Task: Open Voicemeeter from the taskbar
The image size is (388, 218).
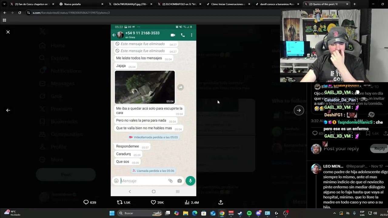Action: point(231,213)
